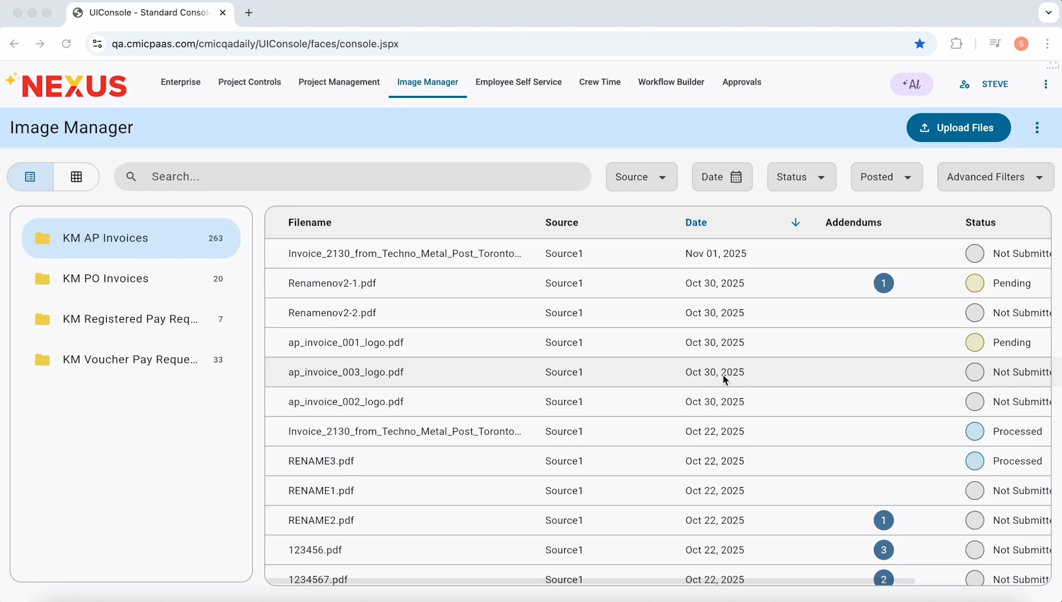Open Workflow Builder menu
The width and height of the screenshot is (1062, 602).
click(671, 82)
